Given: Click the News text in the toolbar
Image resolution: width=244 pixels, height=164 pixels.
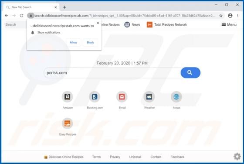Looking at the screenshot, I should tap(136, 24).
